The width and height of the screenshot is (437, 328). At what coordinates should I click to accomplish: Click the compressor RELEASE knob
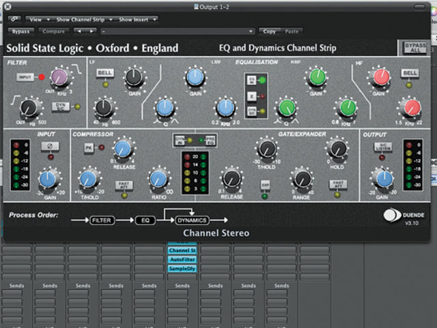point(122,149)
